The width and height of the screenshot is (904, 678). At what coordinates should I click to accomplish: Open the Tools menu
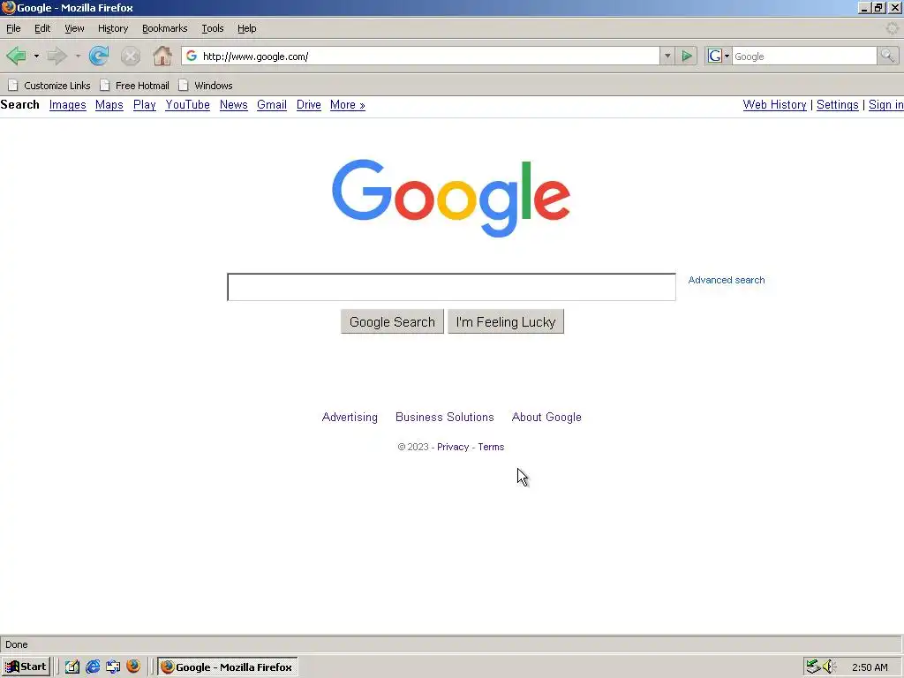coord(212,28)
